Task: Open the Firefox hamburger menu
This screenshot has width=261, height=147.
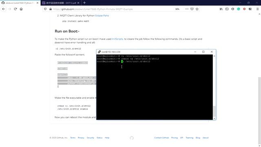Action: 257,9
